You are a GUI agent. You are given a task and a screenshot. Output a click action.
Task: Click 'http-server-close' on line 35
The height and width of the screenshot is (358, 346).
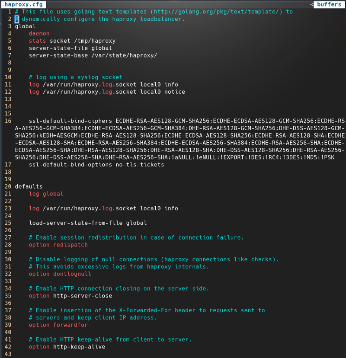point(83,296)
